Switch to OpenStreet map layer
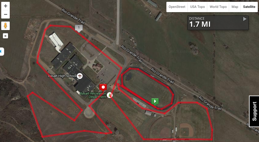Viewport: 259px width, 142px height. point(177,7)
